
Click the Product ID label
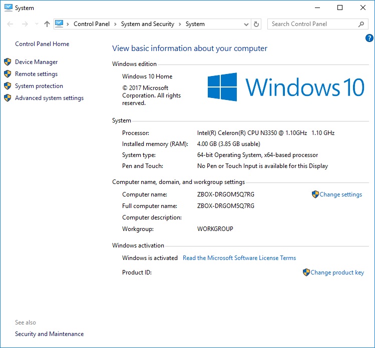point(137,272)
